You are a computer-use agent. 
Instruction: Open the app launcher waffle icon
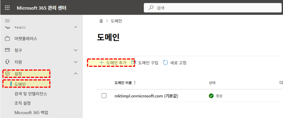(7, 8)
